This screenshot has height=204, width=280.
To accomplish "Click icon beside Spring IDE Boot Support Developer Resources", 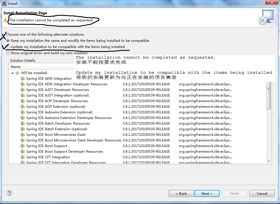I will pyautogui.click(x=23, y=152).
